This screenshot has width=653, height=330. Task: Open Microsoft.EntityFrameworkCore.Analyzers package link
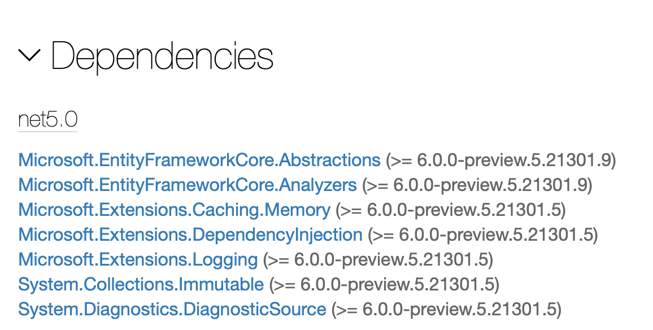click(x=188, y=185)
